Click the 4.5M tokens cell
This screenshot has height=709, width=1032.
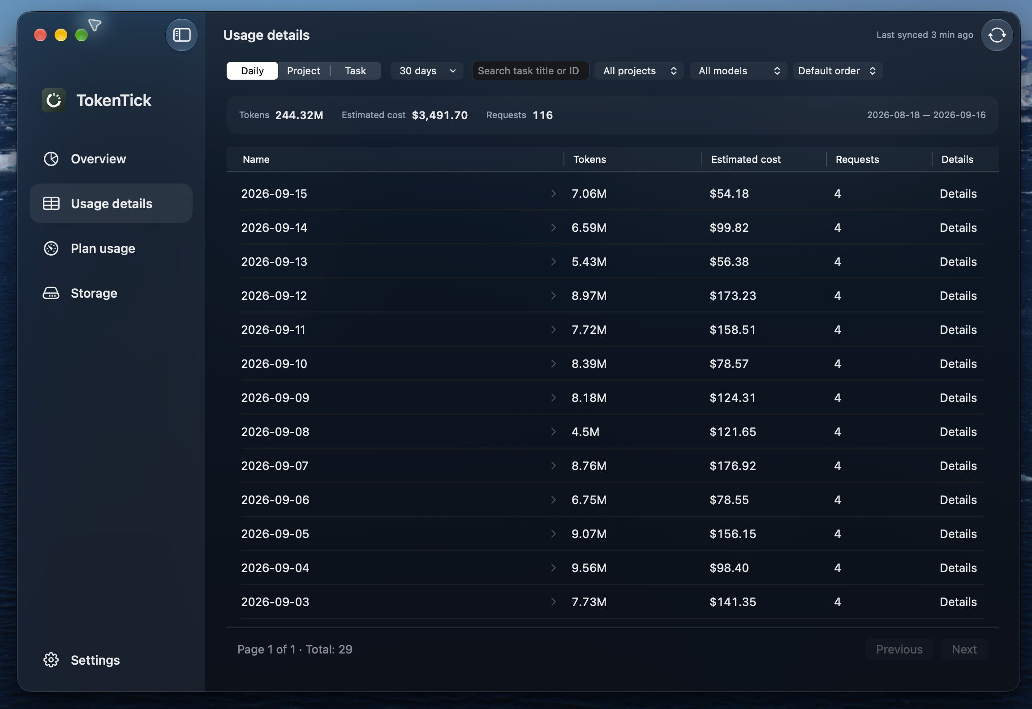(585, 431)
